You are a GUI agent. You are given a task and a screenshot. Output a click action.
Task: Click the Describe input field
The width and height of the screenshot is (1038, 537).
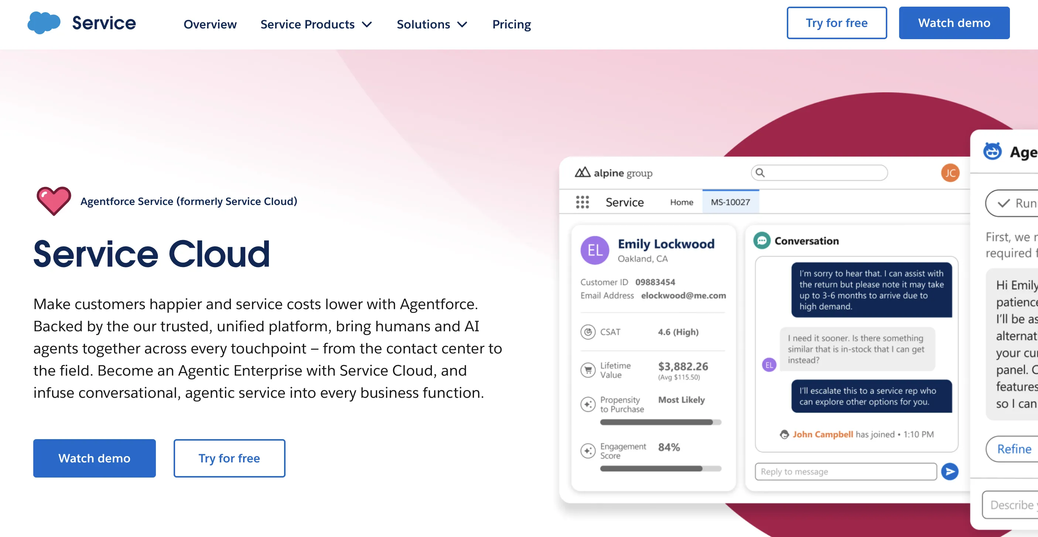point(1010,505)
